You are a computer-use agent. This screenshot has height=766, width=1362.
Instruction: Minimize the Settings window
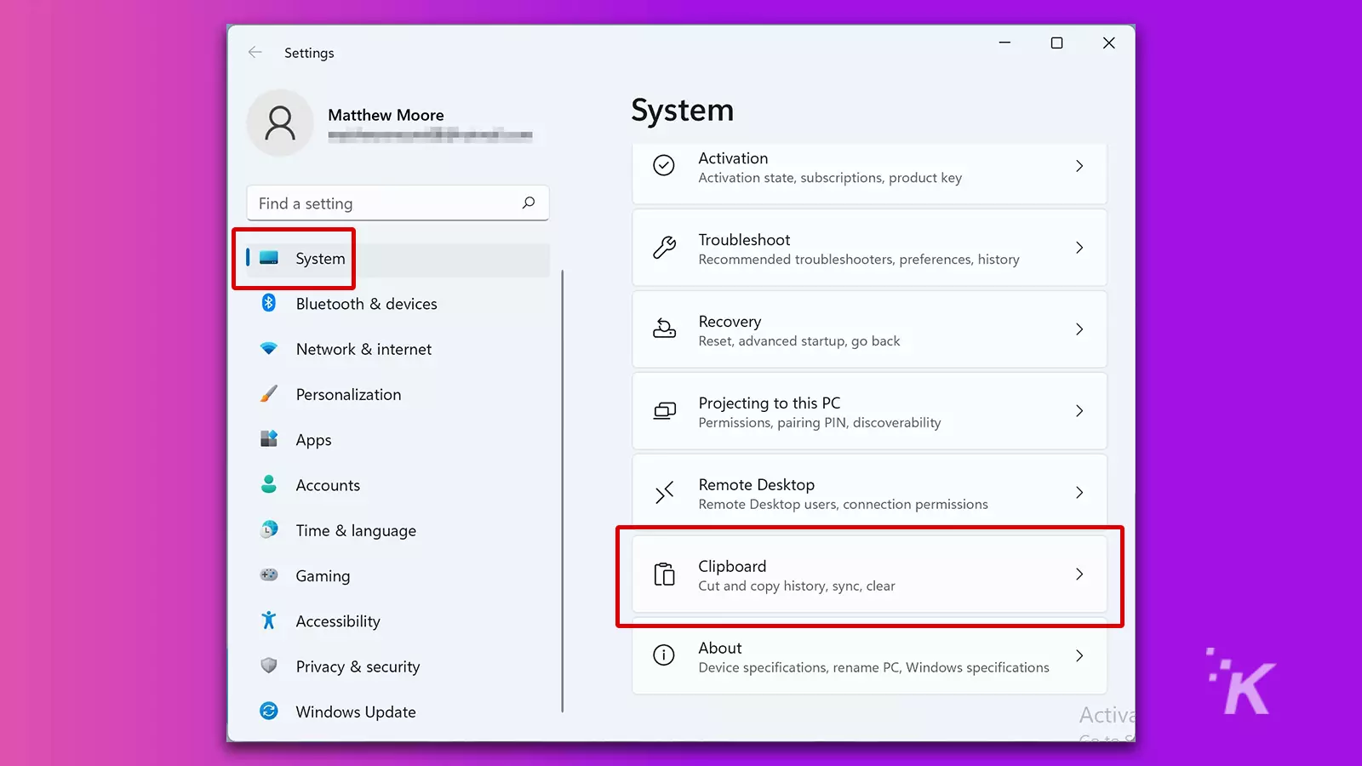pyautogui.click(x=1004, y=43)
